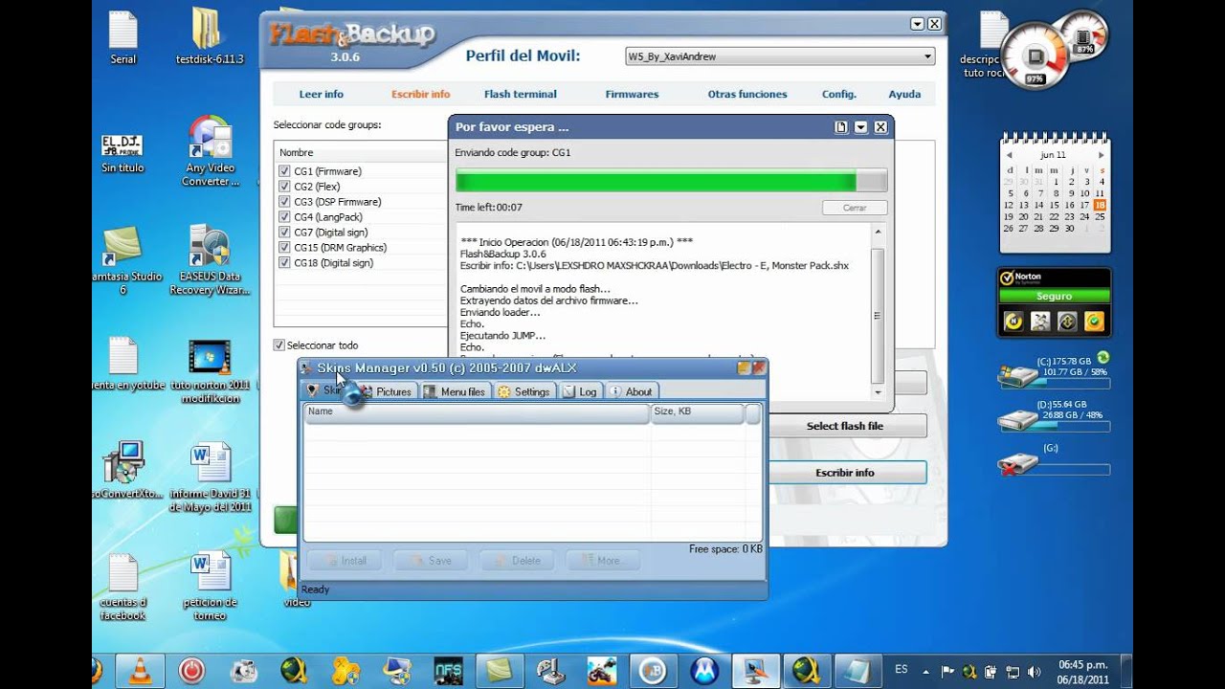Uncheck CG3 (DSP Firmware) code group
The height and width of the screenshot is (689, 1225).
click(x=284, y=202)
